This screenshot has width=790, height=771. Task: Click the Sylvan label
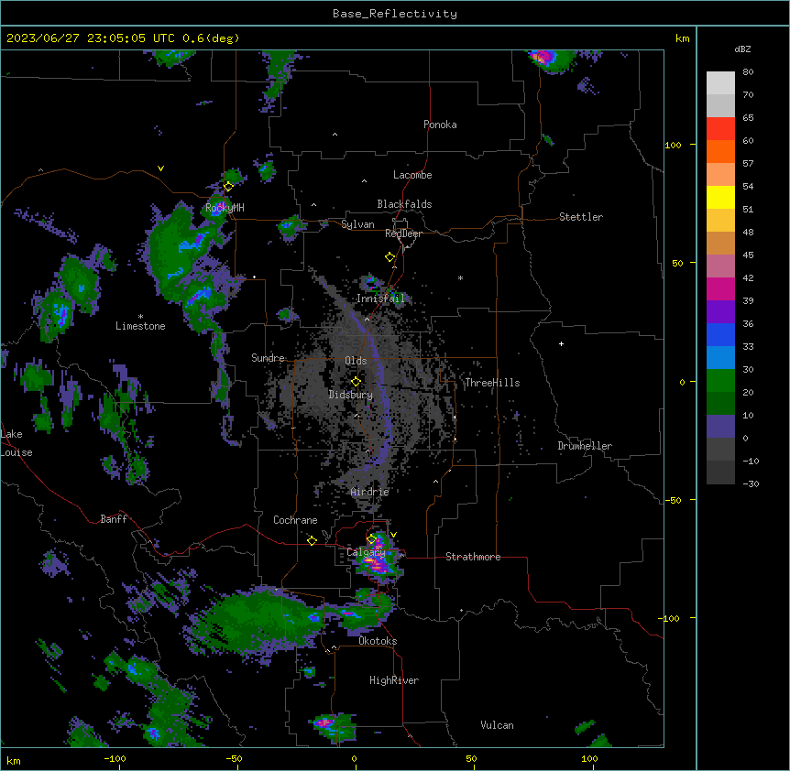click(x=357, y=224)
